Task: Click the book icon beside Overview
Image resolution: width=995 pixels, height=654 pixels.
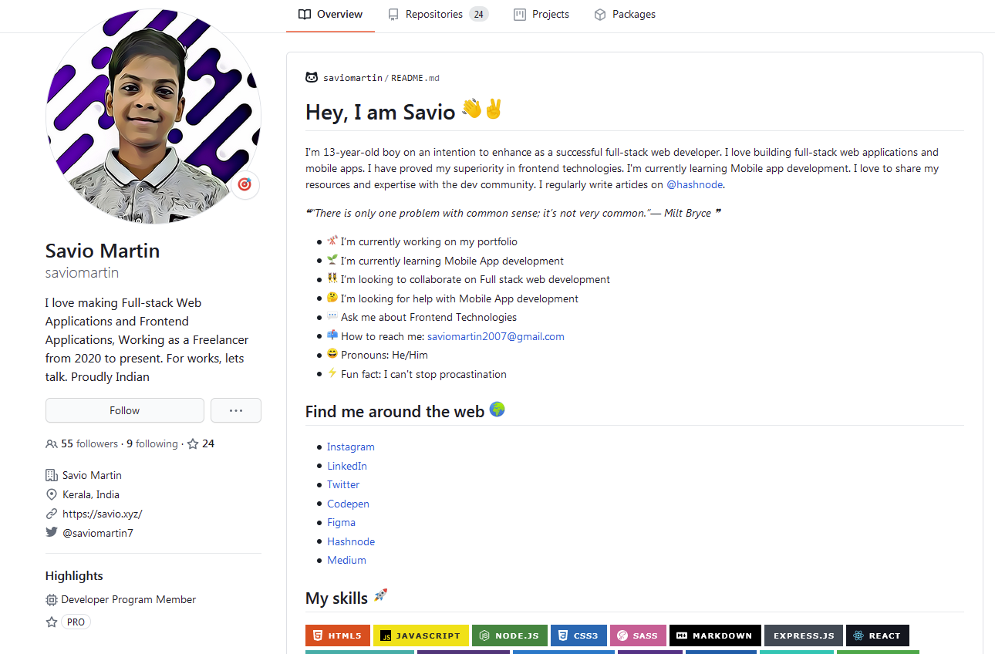Action: (305, 15)
